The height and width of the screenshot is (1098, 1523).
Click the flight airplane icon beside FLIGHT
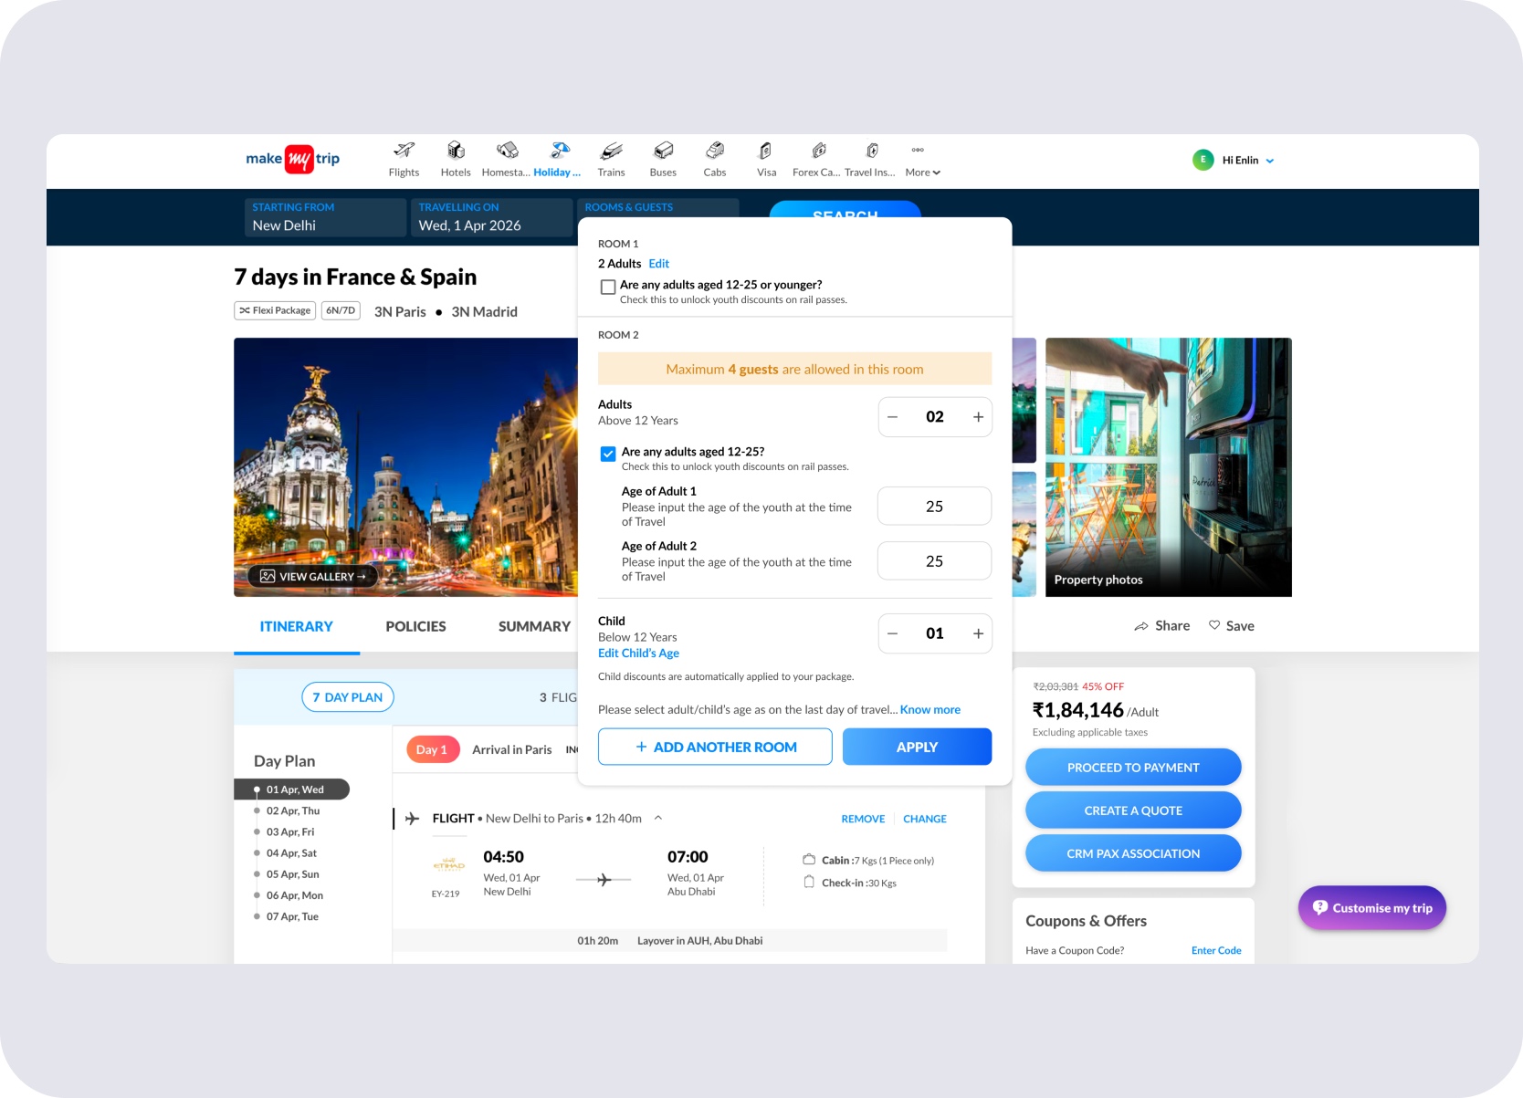coord(413,819)
